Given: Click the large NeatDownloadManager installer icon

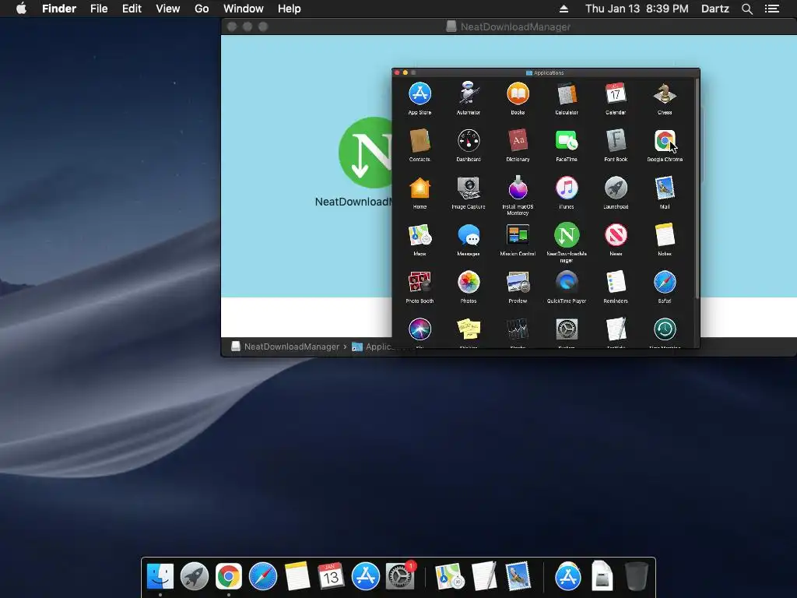Looking at the screenshot, I should [x=366, y=153].
